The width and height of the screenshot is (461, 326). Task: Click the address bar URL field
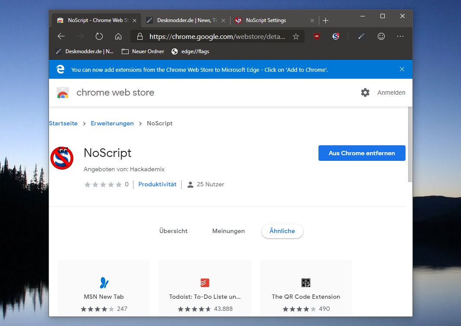[217, 36]
